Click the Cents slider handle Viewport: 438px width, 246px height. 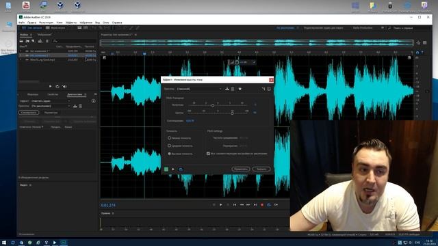tap(232, 113)
